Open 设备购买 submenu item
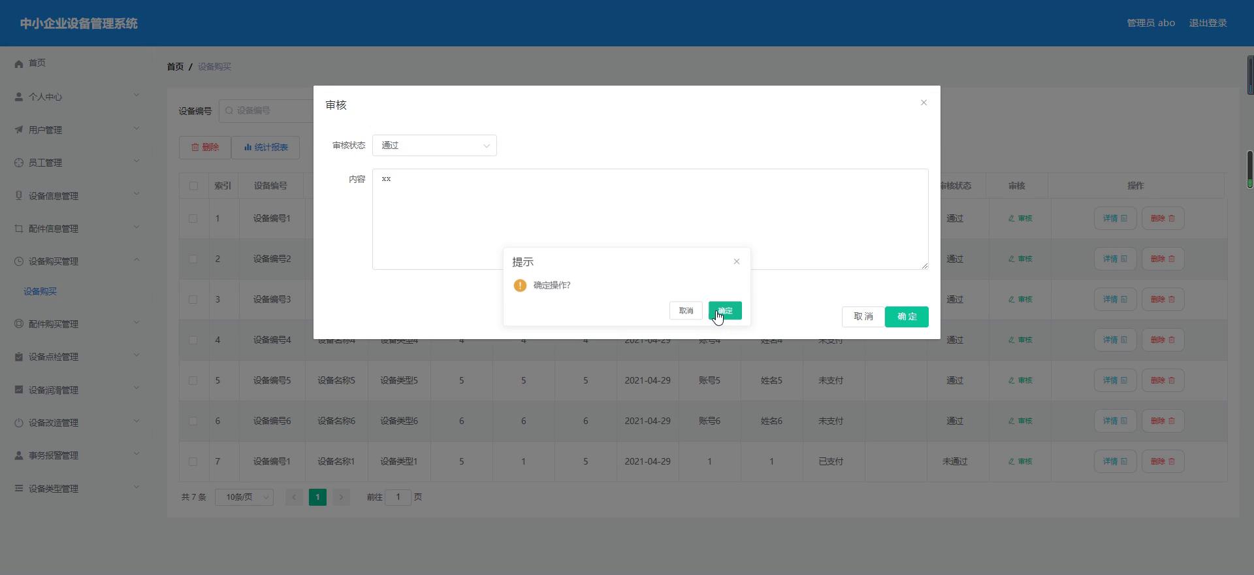 coord(40,291)
